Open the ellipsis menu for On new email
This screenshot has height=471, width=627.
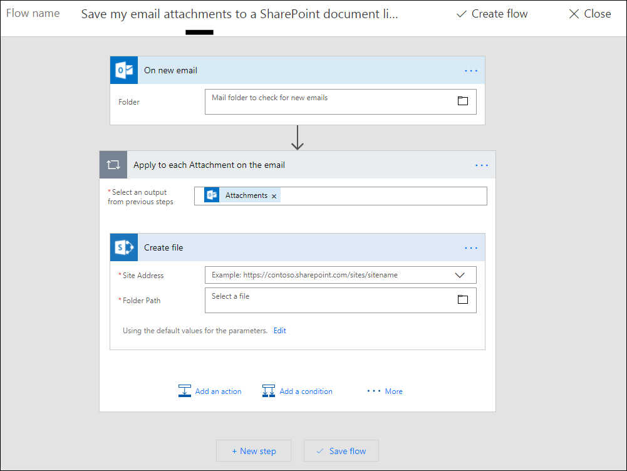click(470, 71)
